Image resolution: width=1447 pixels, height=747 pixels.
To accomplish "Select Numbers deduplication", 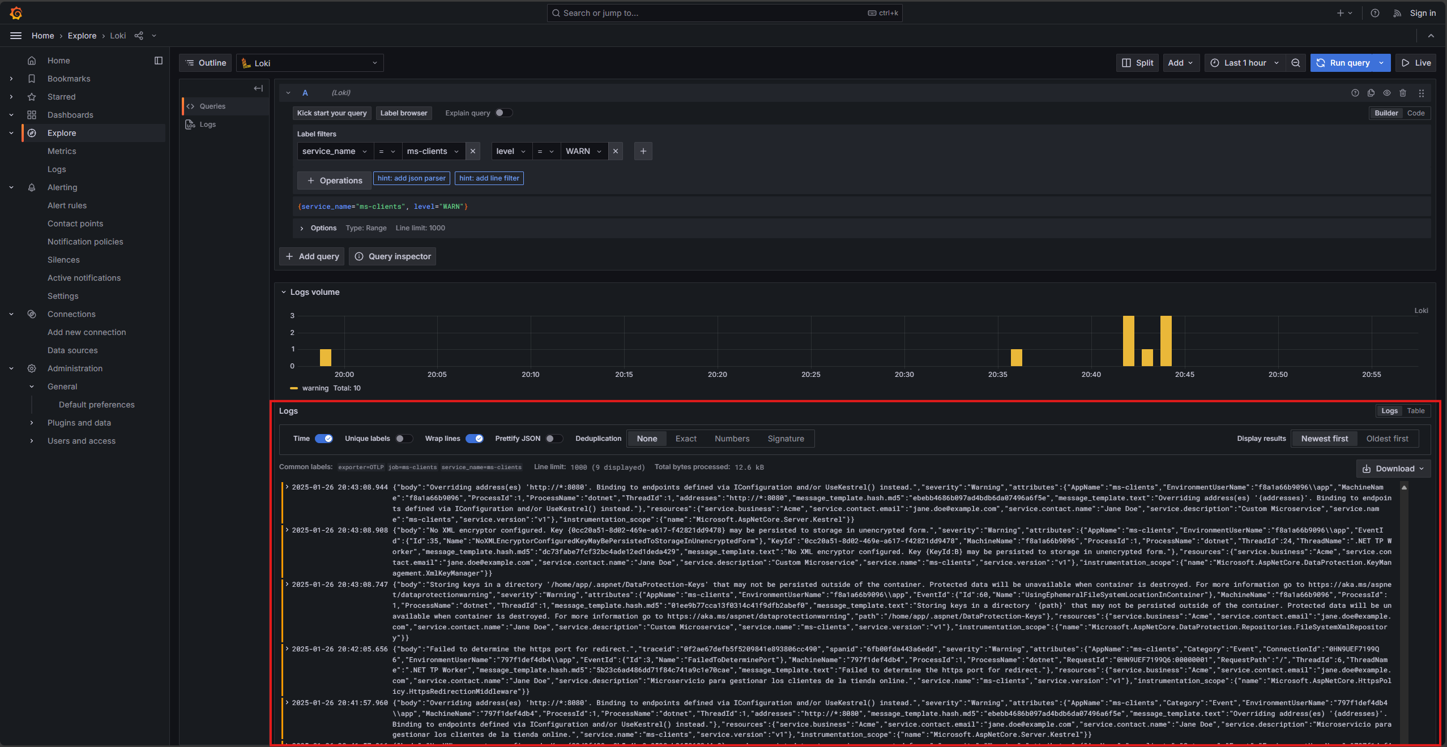I will 732,439.
